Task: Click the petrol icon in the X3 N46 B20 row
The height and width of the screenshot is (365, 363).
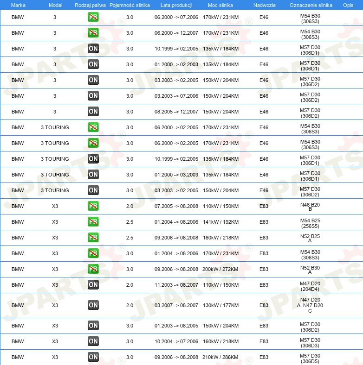Action: click(x=93, y=206)
